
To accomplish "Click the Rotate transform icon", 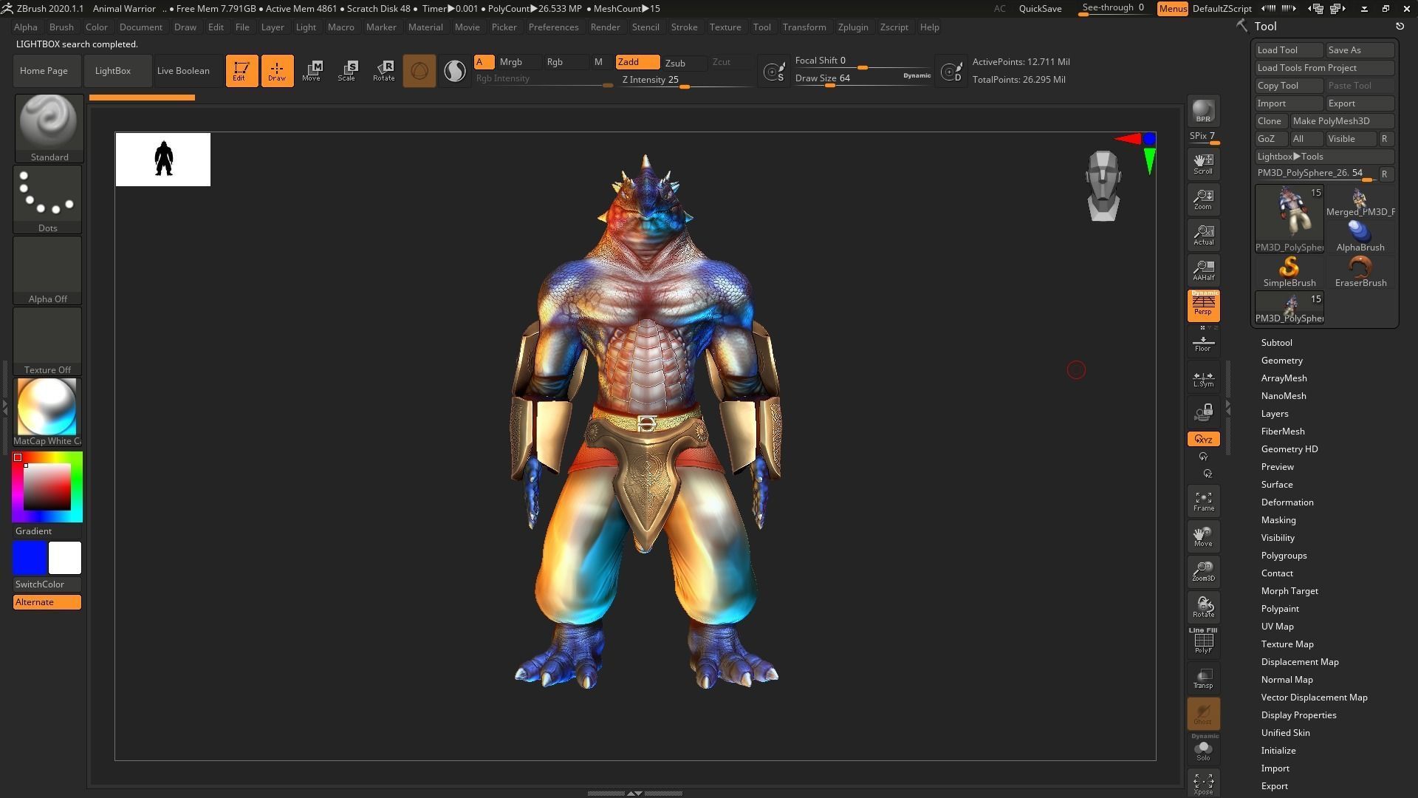I will (x=383, y=71).
